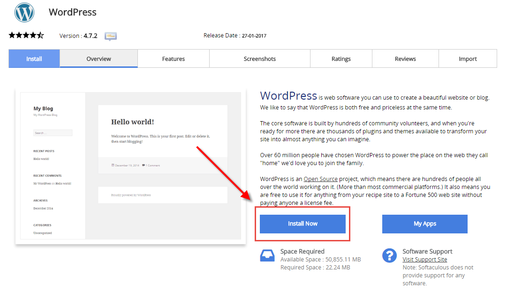Click the Install Now button
Screen dimensions: 507x290
[x=303, y=224]
